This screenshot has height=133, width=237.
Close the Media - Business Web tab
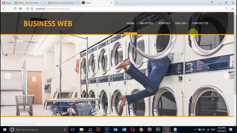click(44, 3)
